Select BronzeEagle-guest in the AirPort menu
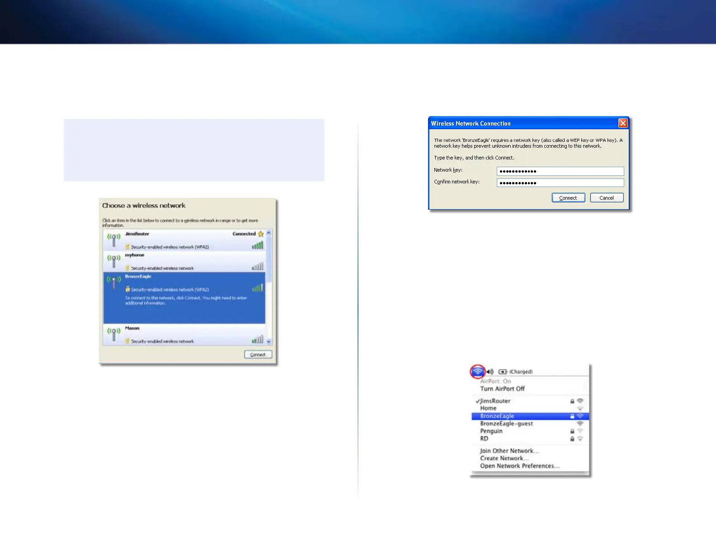This screenshot has width=716, height=553. pyautogui.click(x=530, y=423)
